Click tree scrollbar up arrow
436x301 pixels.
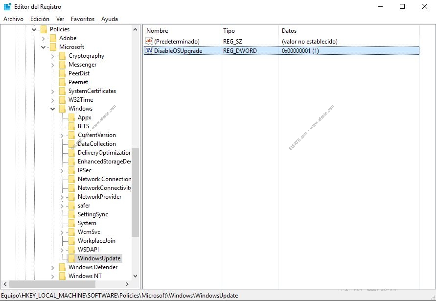(136, 29)
